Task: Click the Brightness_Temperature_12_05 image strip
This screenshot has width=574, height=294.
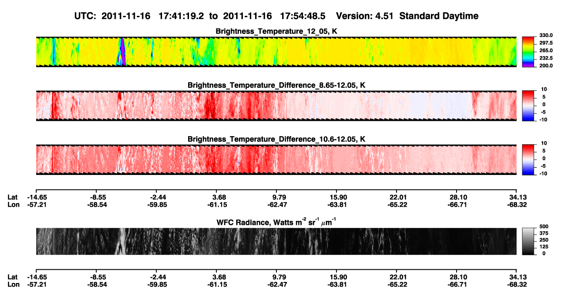Action: [276, 52]
